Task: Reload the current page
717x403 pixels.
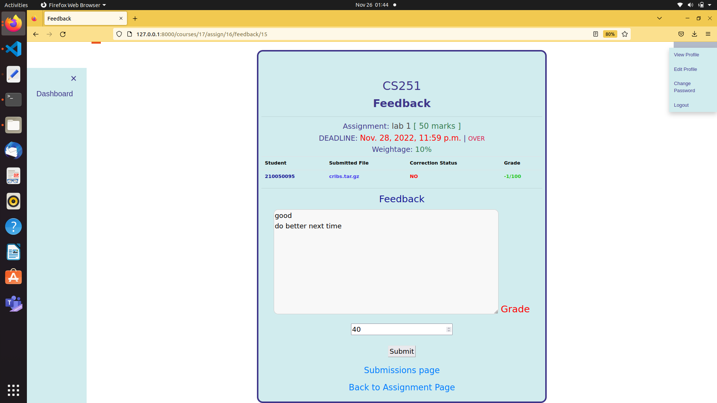Action: click(x=63, y=34)
